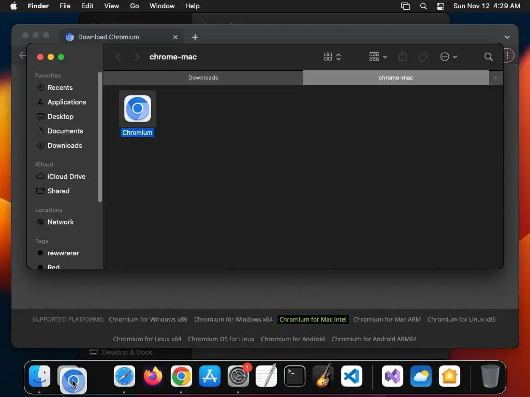Image resolution: width=530 pixels, height=397 pixels.
Task: Click the date and time in menu bar
Action: click(x=487, y=6)
